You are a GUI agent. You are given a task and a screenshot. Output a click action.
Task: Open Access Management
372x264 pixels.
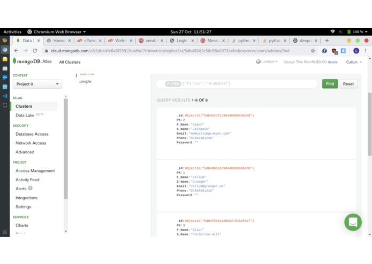pos(35,170)
